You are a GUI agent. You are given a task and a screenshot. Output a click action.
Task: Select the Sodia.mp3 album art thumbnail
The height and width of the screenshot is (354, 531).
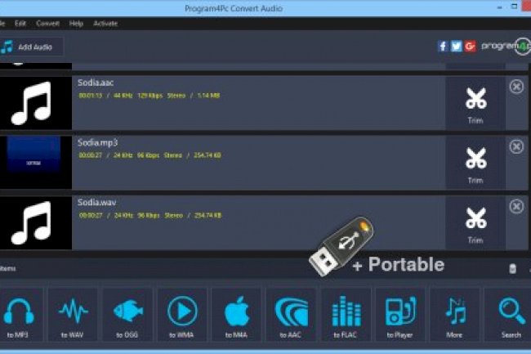pyautogui.click(x=36, y=163)
